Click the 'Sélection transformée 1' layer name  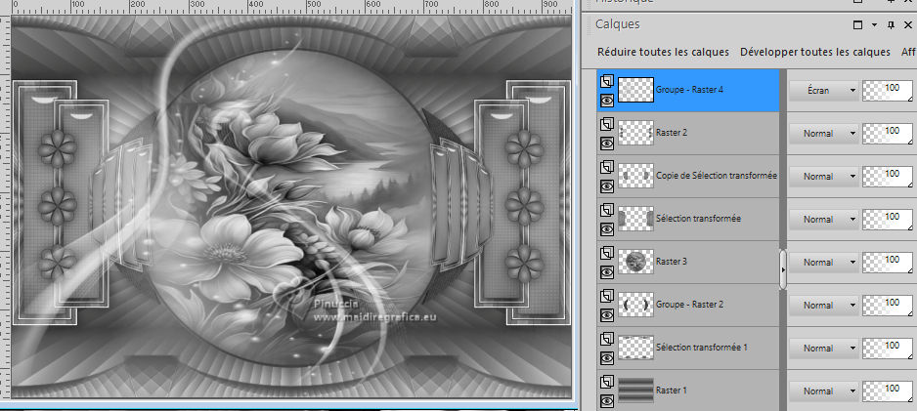pyautogui.click(x=702, y=347)
